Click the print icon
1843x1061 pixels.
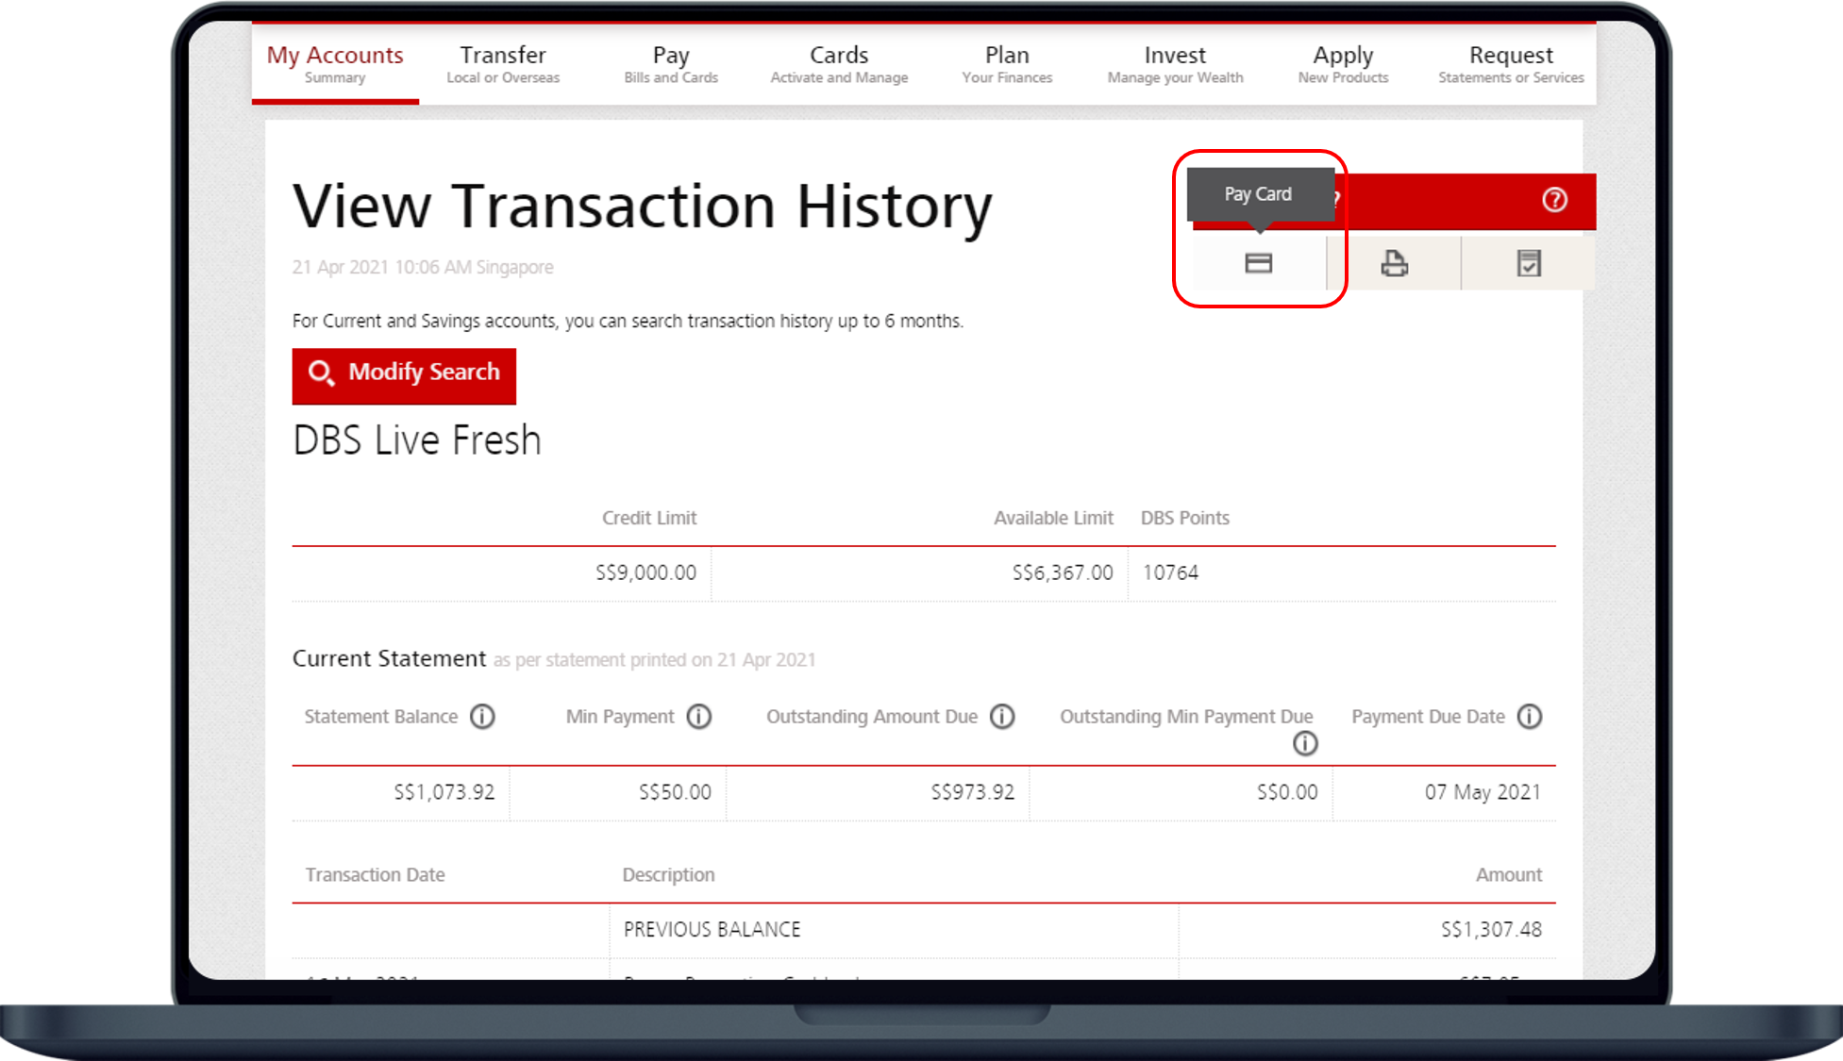1394,263
